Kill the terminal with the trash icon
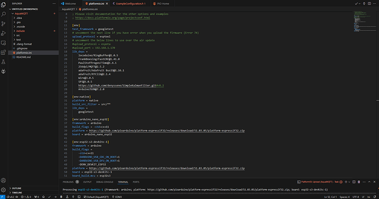This screenshot has height=199, width=379. click(359, 182)
